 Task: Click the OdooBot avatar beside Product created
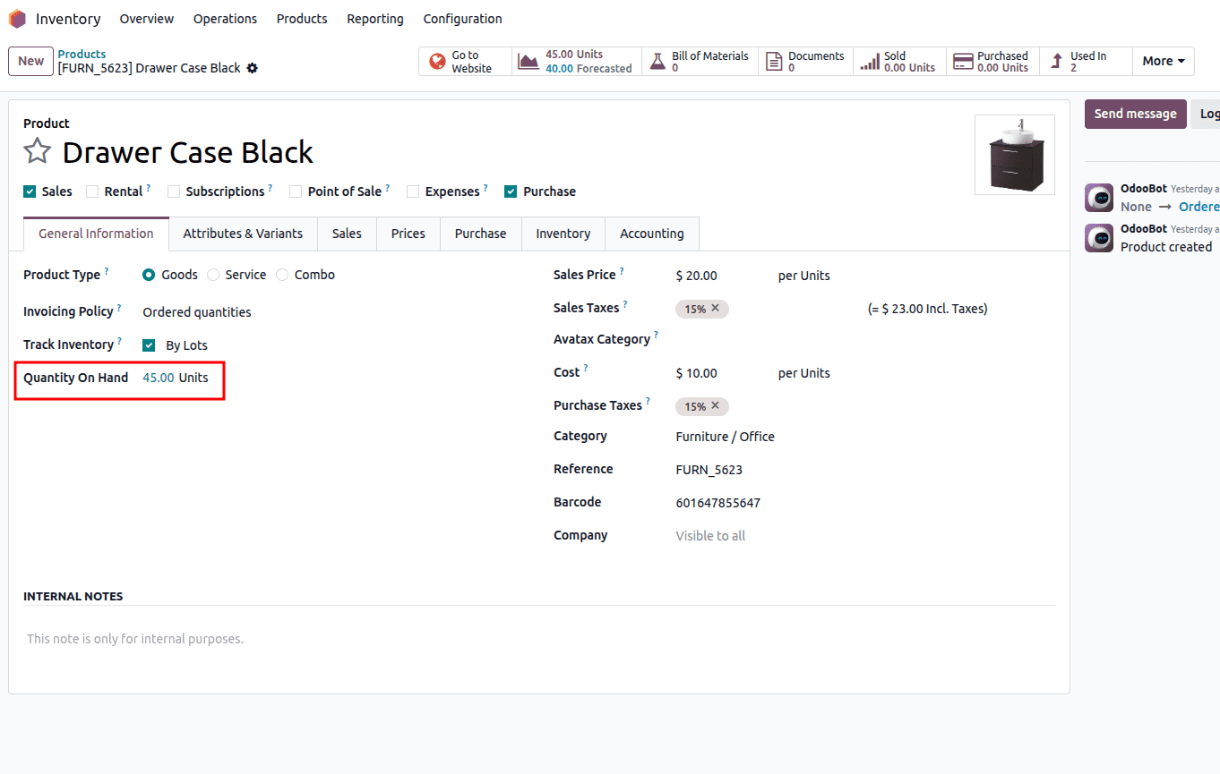(1099, 238)
